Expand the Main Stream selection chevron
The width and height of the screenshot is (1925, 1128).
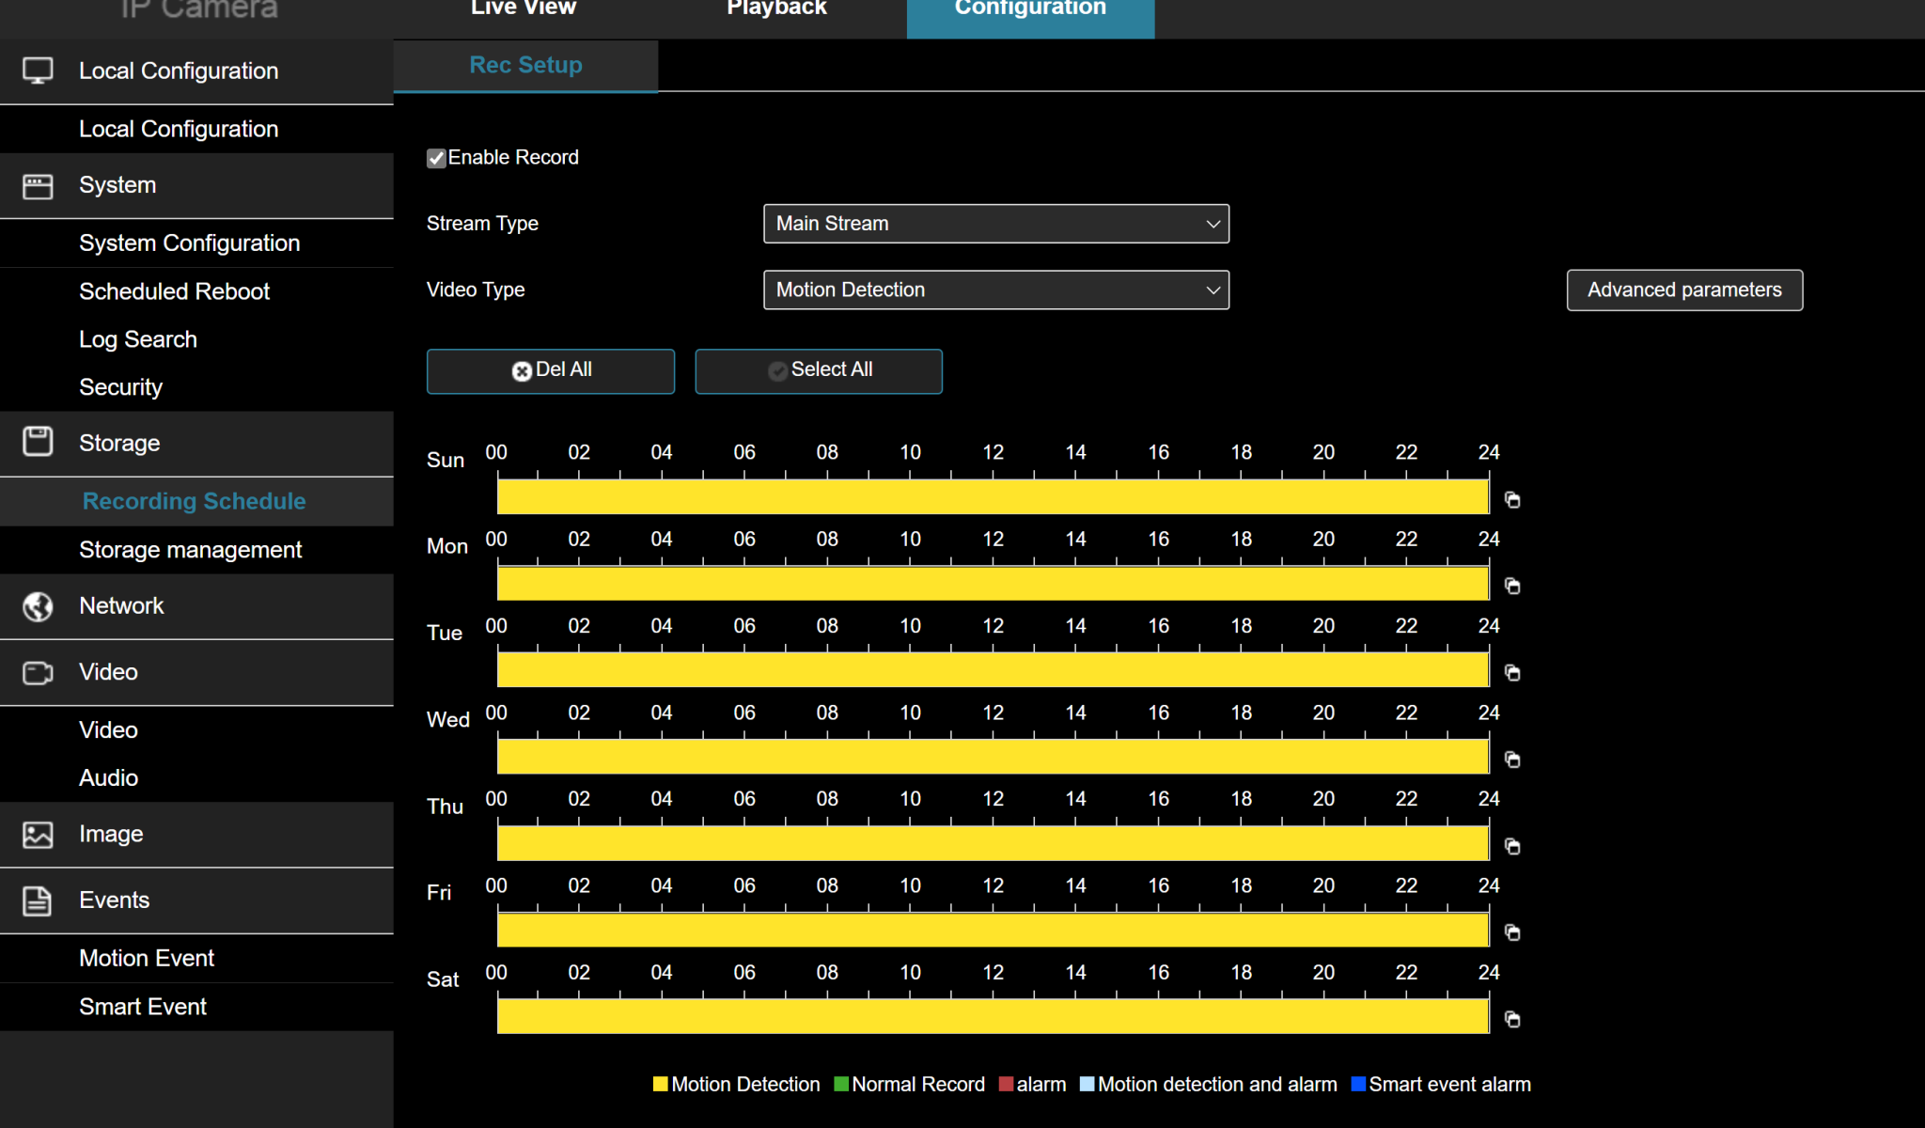pyautogui.click(x=1213, y=224)
